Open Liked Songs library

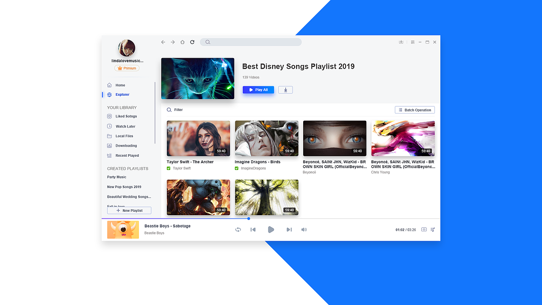coord(122,116)
